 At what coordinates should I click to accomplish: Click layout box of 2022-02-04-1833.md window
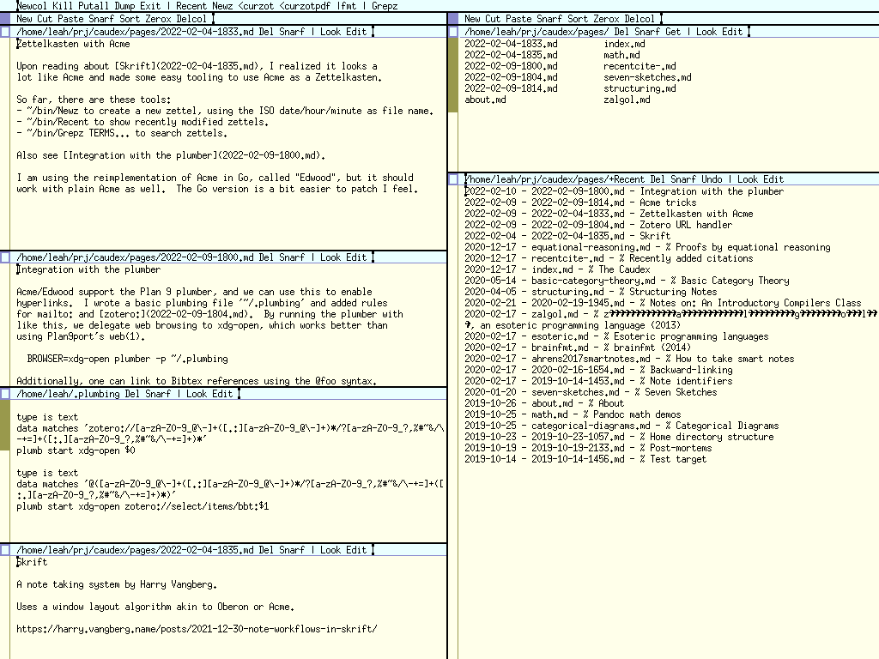[x=5, y=32]
